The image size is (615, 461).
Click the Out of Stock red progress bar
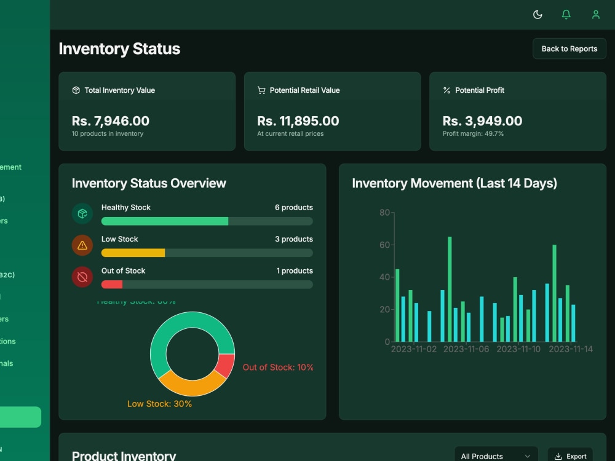click(x=112, y=285)
